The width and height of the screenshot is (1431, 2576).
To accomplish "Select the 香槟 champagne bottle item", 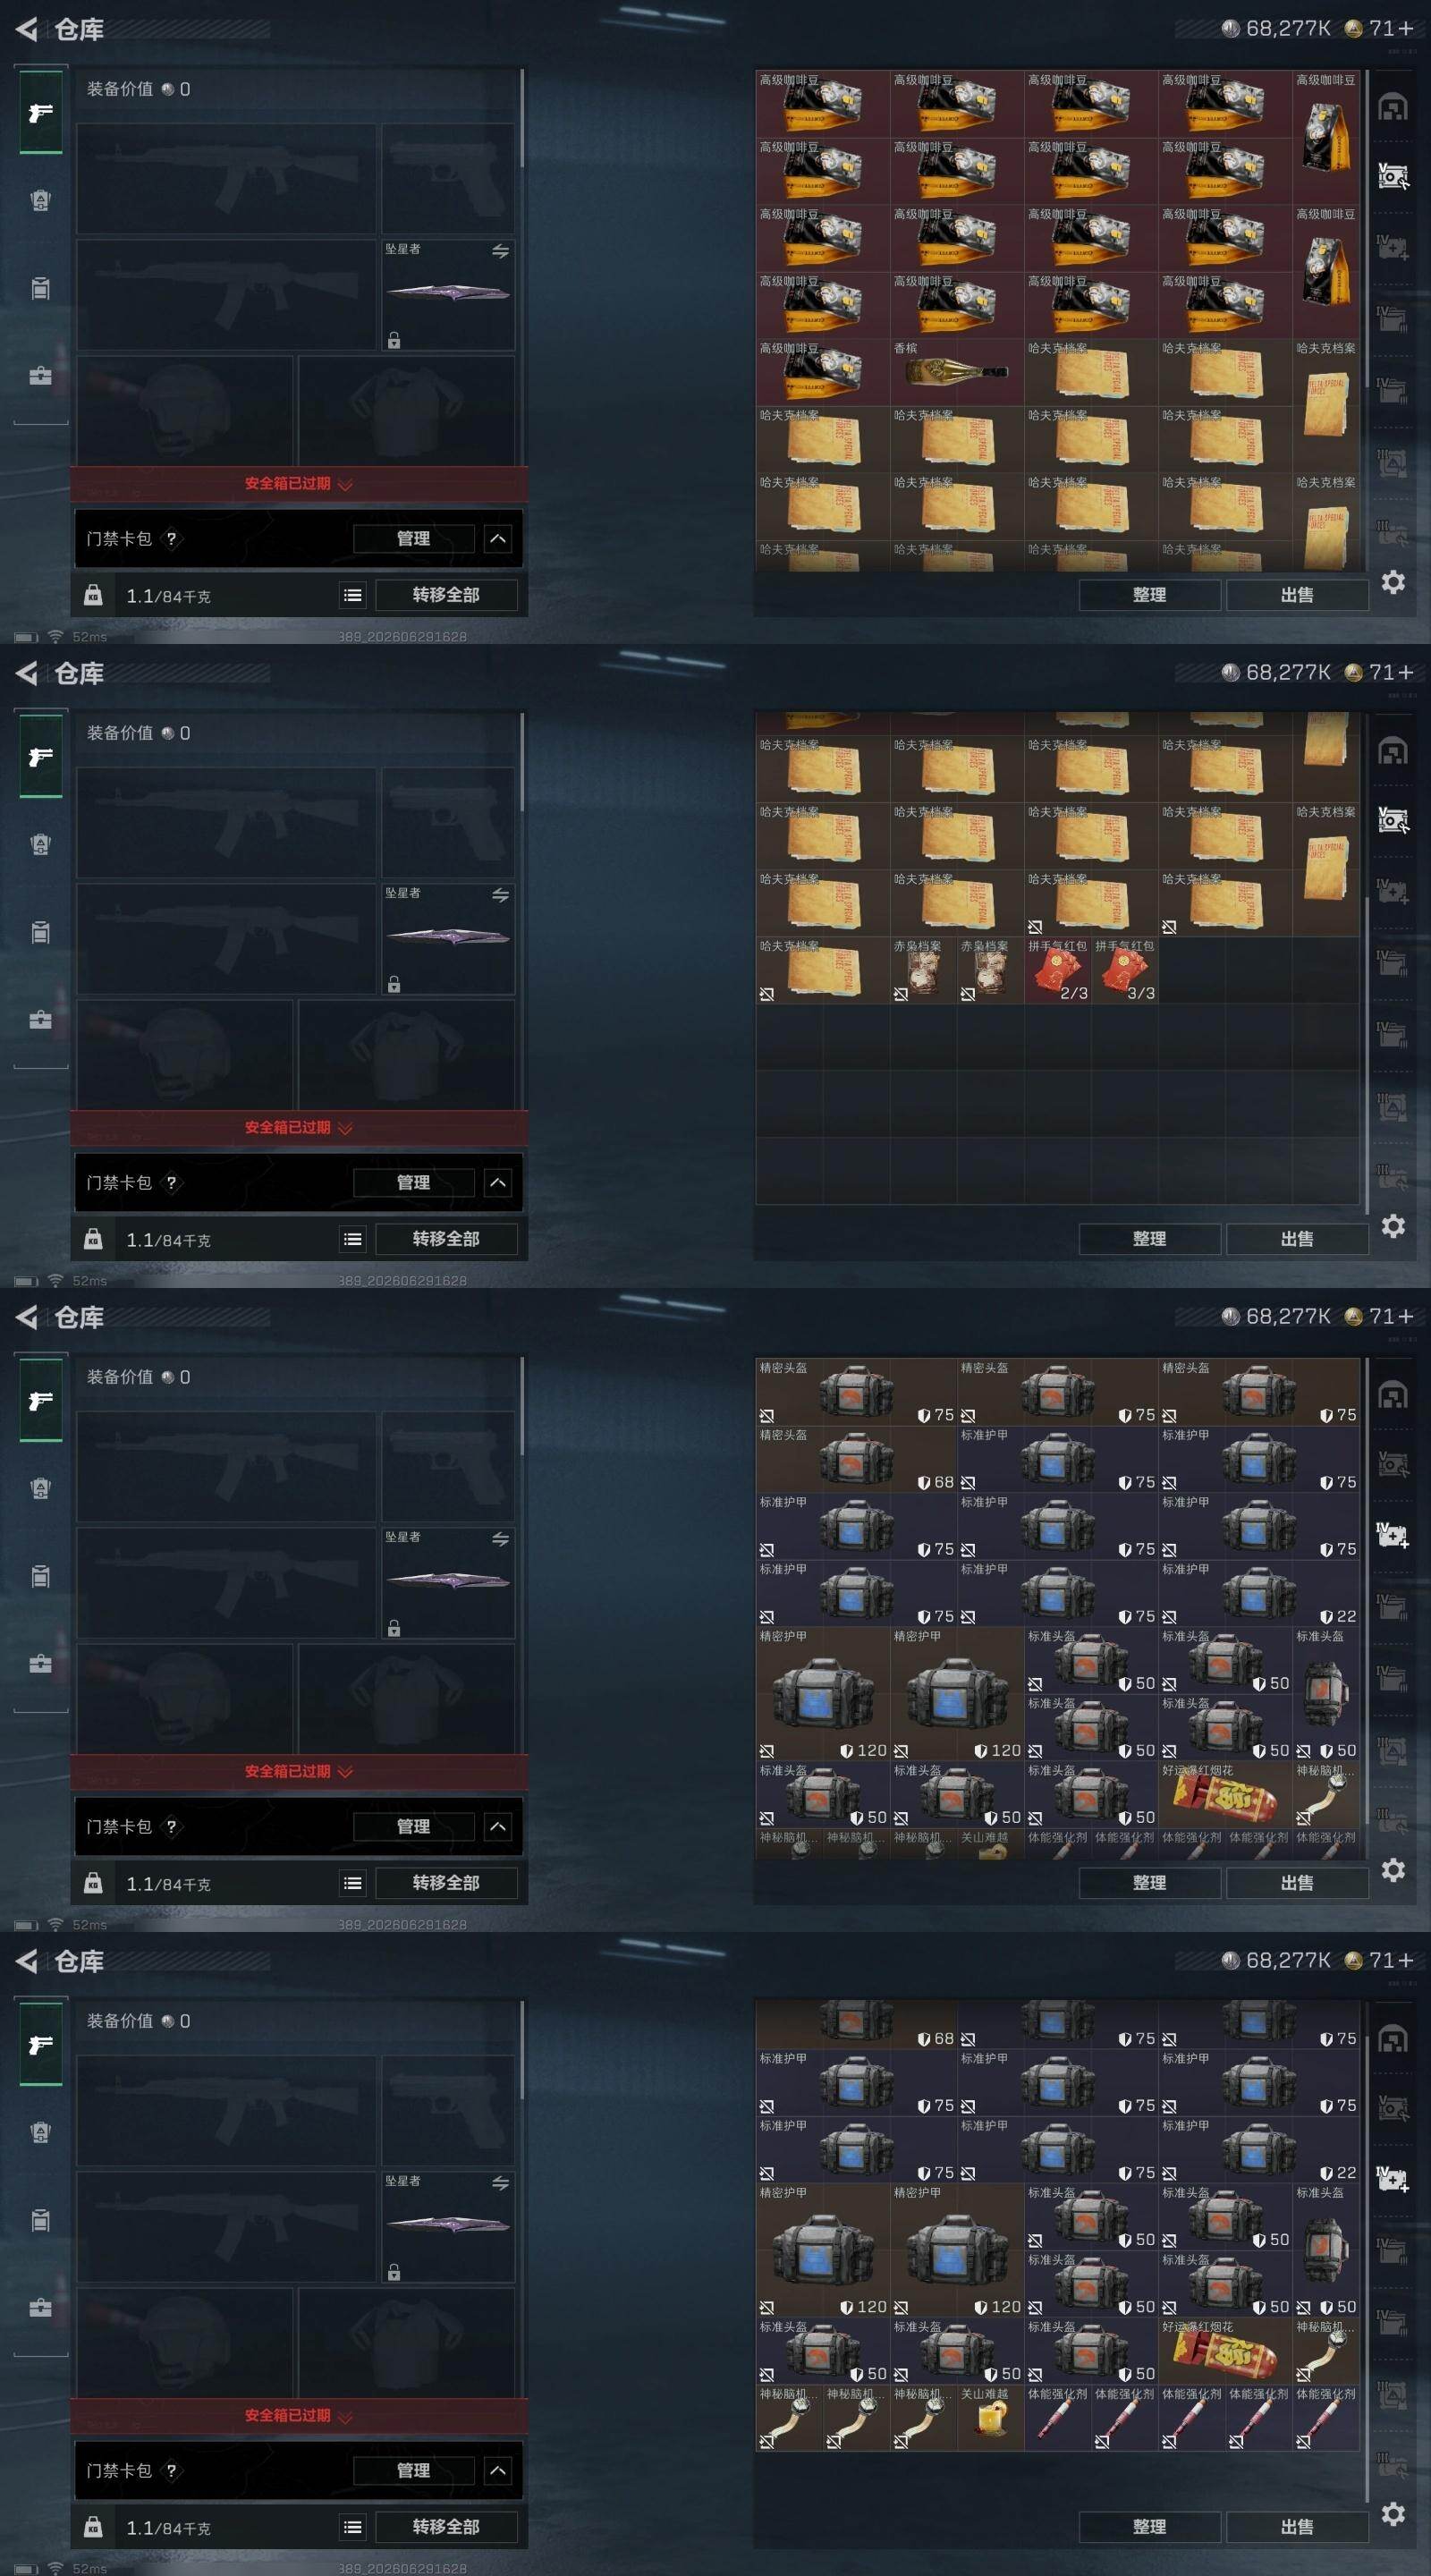I will [x=956, y=372].
